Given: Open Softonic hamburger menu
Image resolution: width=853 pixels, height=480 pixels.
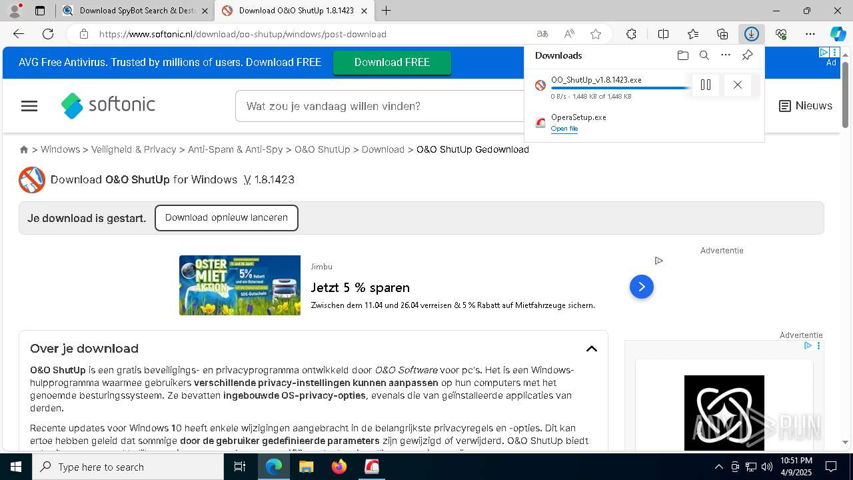Looking at the screenshot, I should [x=29, y=106].
